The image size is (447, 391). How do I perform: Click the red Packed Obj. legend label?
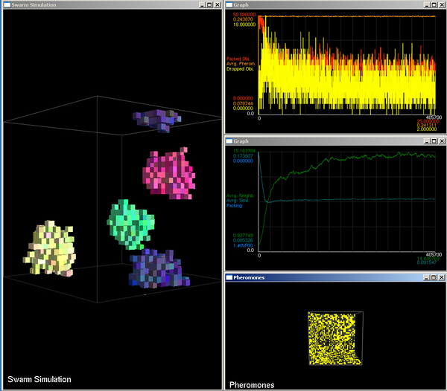[x=239, y=58]
